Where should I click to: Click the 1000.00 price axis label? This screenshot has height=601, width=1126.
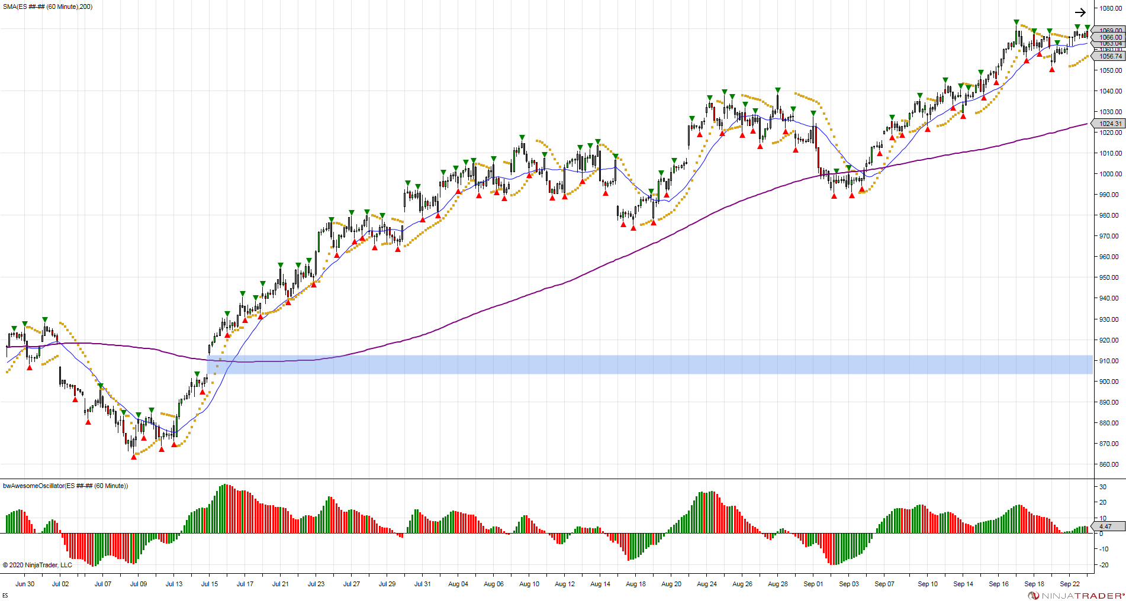click(x=1111, y=174)
